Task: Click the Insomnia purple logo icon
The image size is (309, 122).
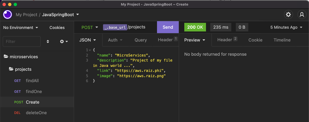Action: coord(8,14)
